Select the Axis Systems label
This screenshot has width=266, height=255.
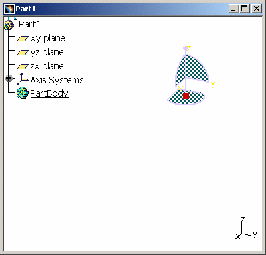pos(57,80)
